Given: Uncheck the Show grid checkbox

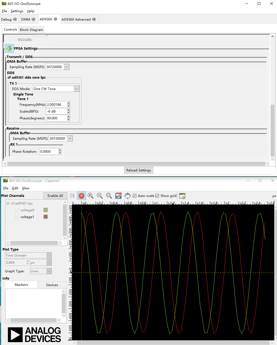Looking at the screenshot, I should pyautogui.click(x=157, y=196).
